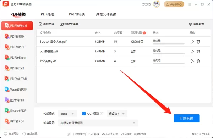
Task: Open the 保留文本 dropdown
Action: click(x=117, y=114)
